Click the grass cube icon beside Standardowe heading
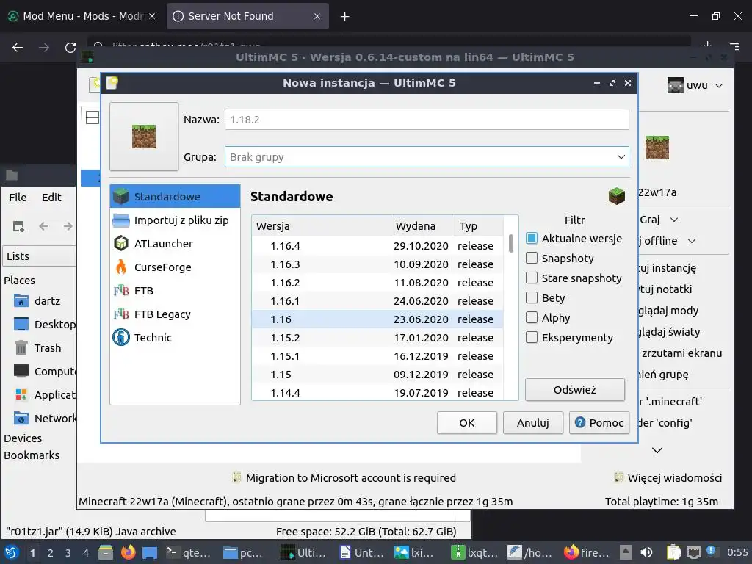This screenshot has width=752, height=564. [617, 196]
